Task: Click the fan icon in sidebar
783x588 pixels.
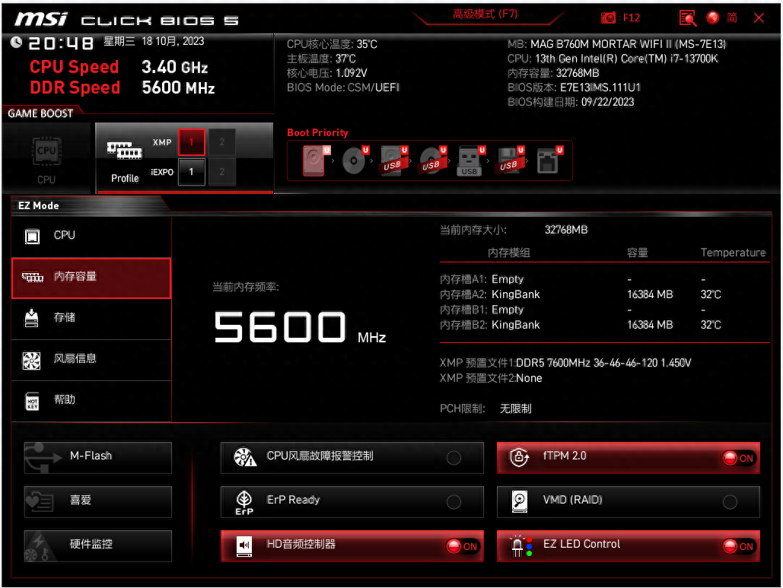Action: pyautogui.click(x=31, y=360)
